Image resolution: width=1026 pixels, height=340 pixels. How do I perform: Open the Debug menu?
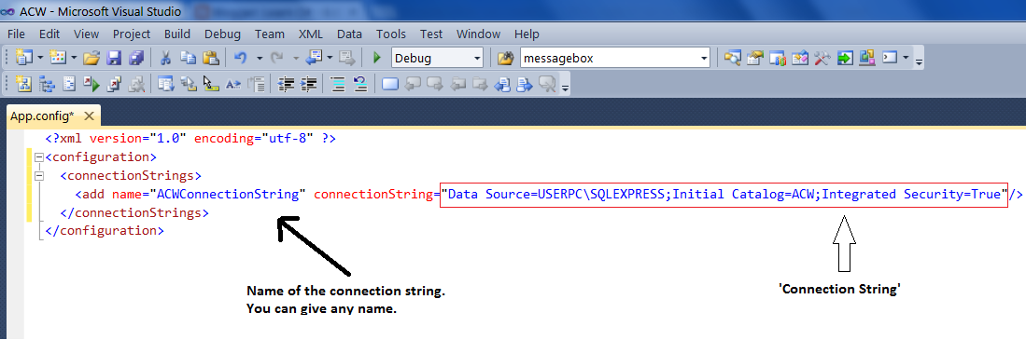(x=222, y=34)
